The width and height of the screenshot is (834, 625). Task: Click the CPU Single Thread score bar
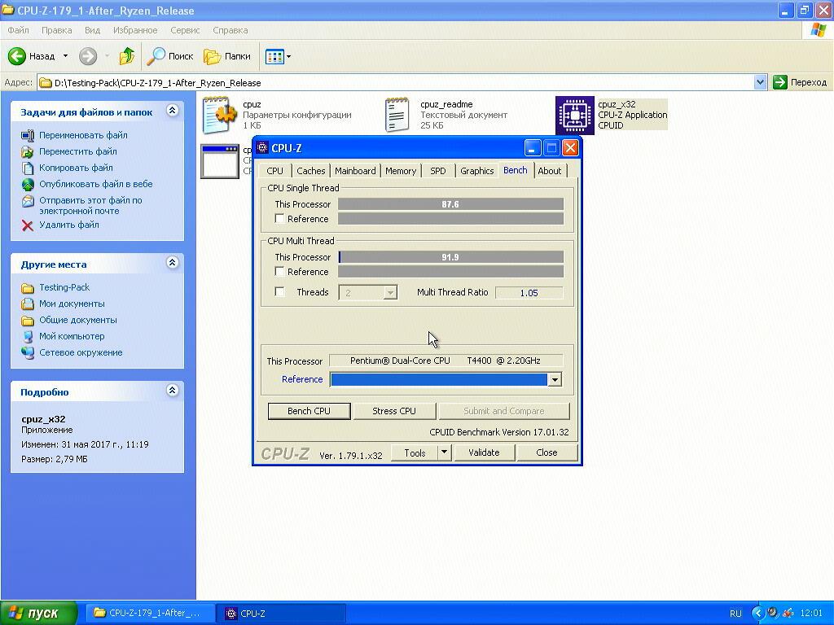click(450, 204)
